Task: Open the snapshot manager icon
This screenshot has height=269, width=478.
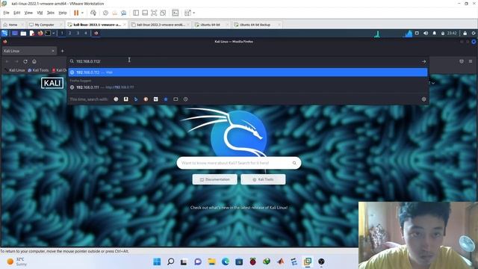Action: pyautogui.click(x=123, y=13)
